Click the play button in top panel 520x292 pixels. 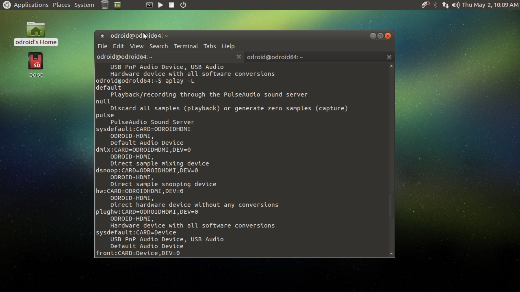[160, 5]
